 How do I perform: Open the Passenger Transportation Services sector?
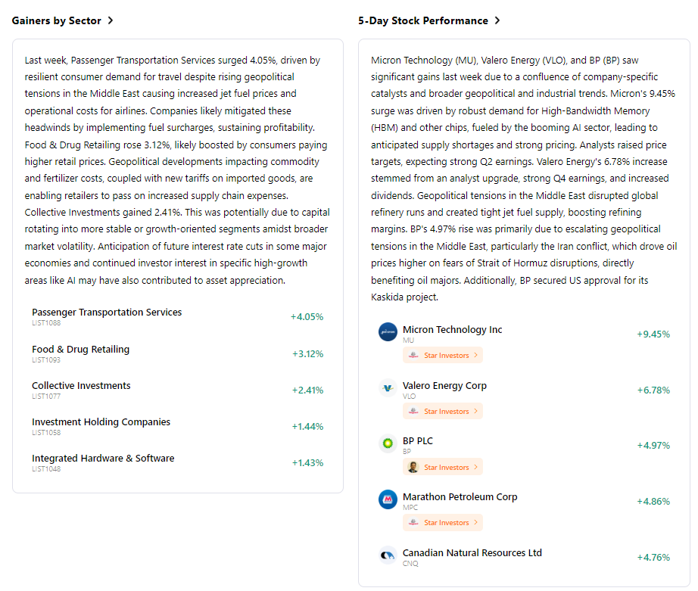(x=107, y=313)
